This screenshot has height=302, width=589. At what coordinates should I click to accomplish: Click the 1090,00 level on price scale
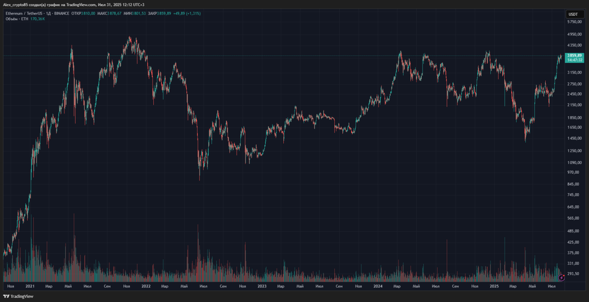574,162
